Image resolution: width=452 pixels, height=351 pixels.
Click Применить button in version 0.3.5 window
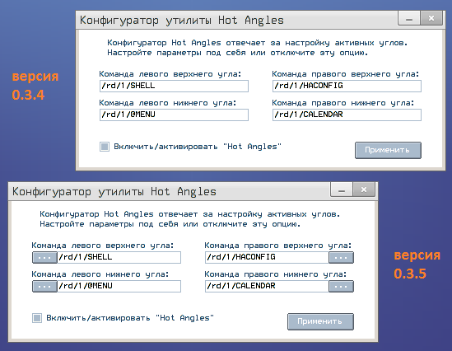pyautogui.click(x=320, y=321)
